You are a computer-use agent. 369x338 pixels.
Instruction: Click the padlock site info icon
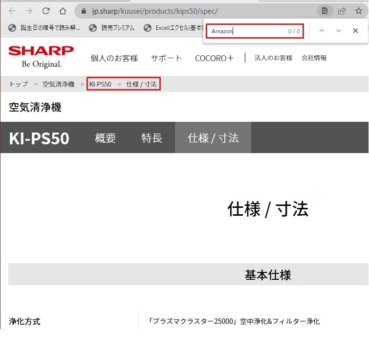[84, 11]
